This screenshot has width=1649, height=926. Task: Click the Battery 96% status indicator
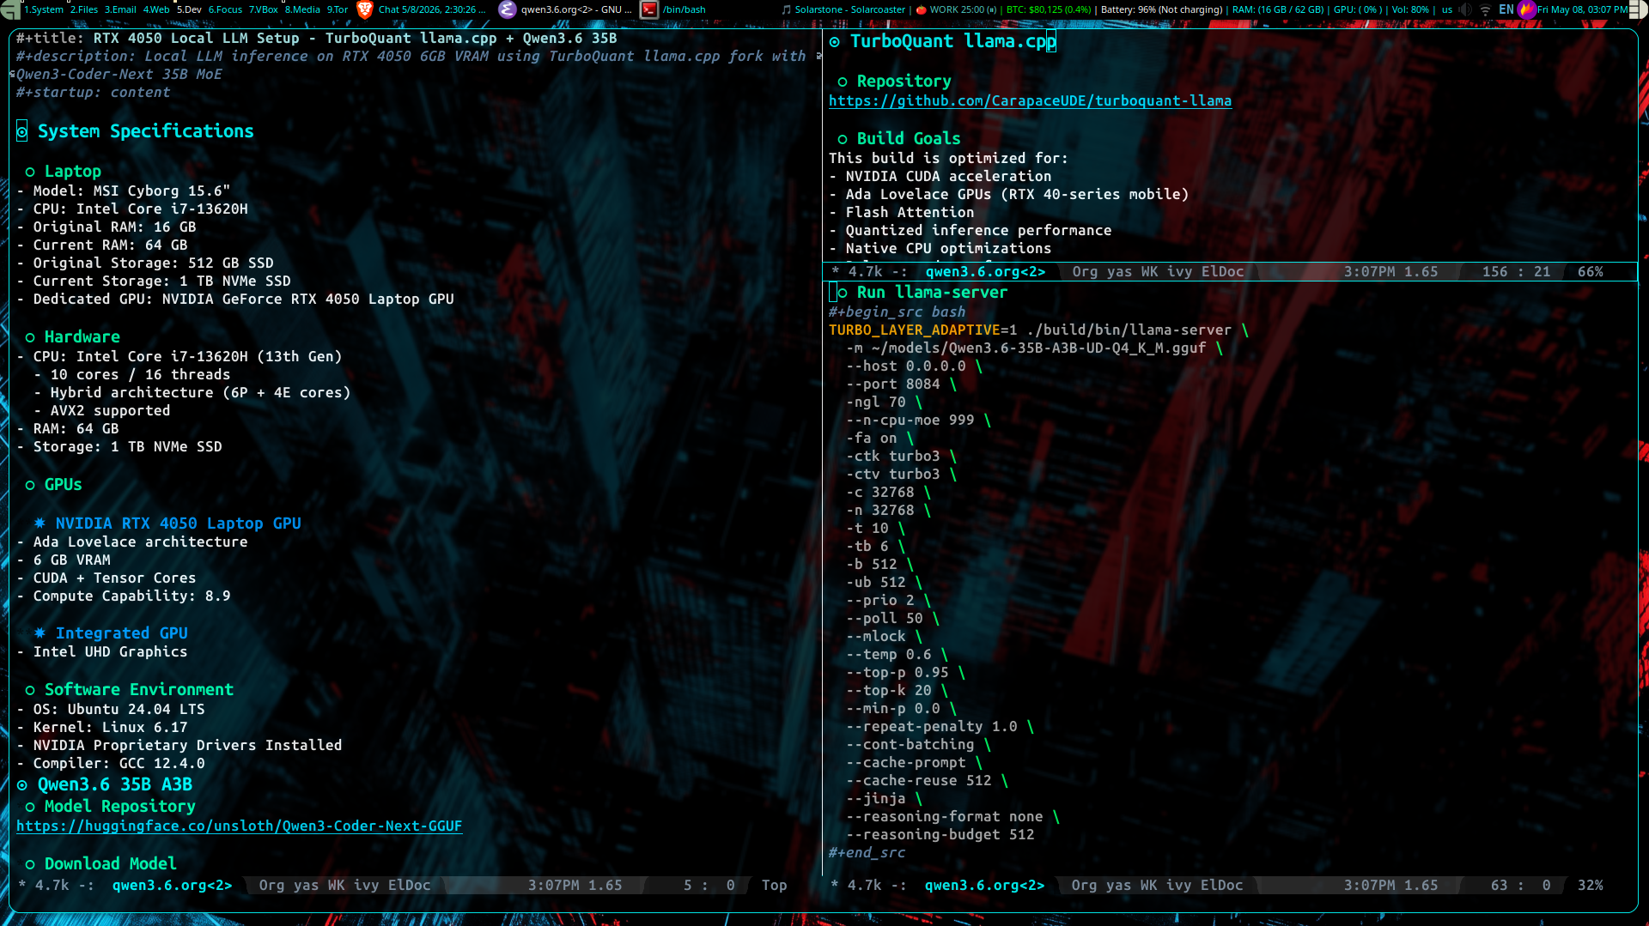click(1161, 10)
